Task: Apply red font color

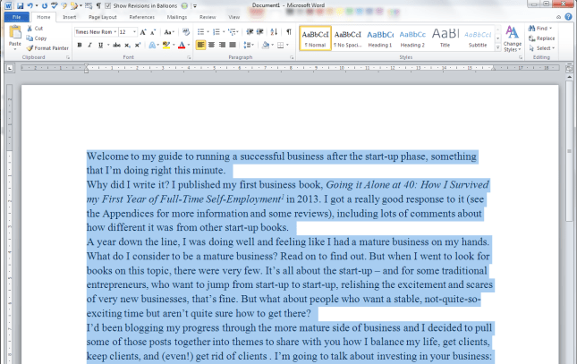Action: coord(182,46)
